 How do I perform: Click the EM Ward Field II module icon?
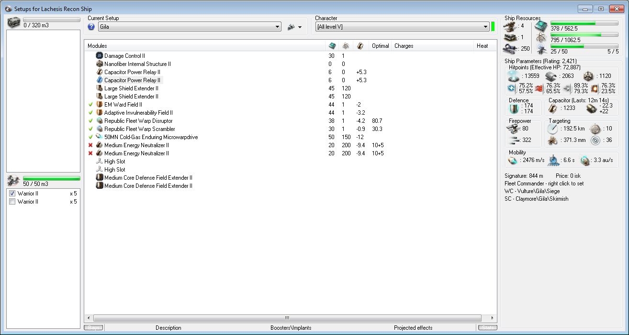[x=100, y=105]
